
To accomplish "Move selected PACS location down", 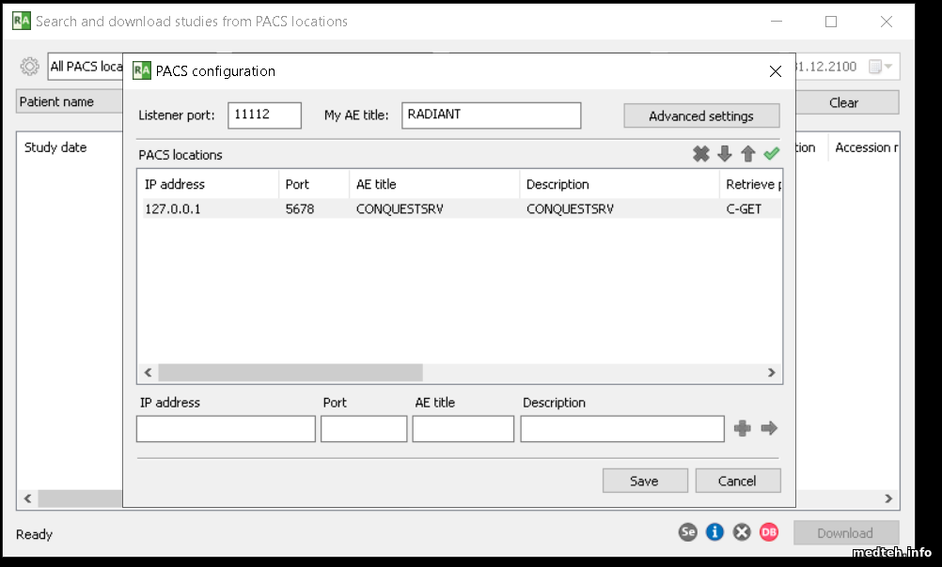I will coord(725,154).
